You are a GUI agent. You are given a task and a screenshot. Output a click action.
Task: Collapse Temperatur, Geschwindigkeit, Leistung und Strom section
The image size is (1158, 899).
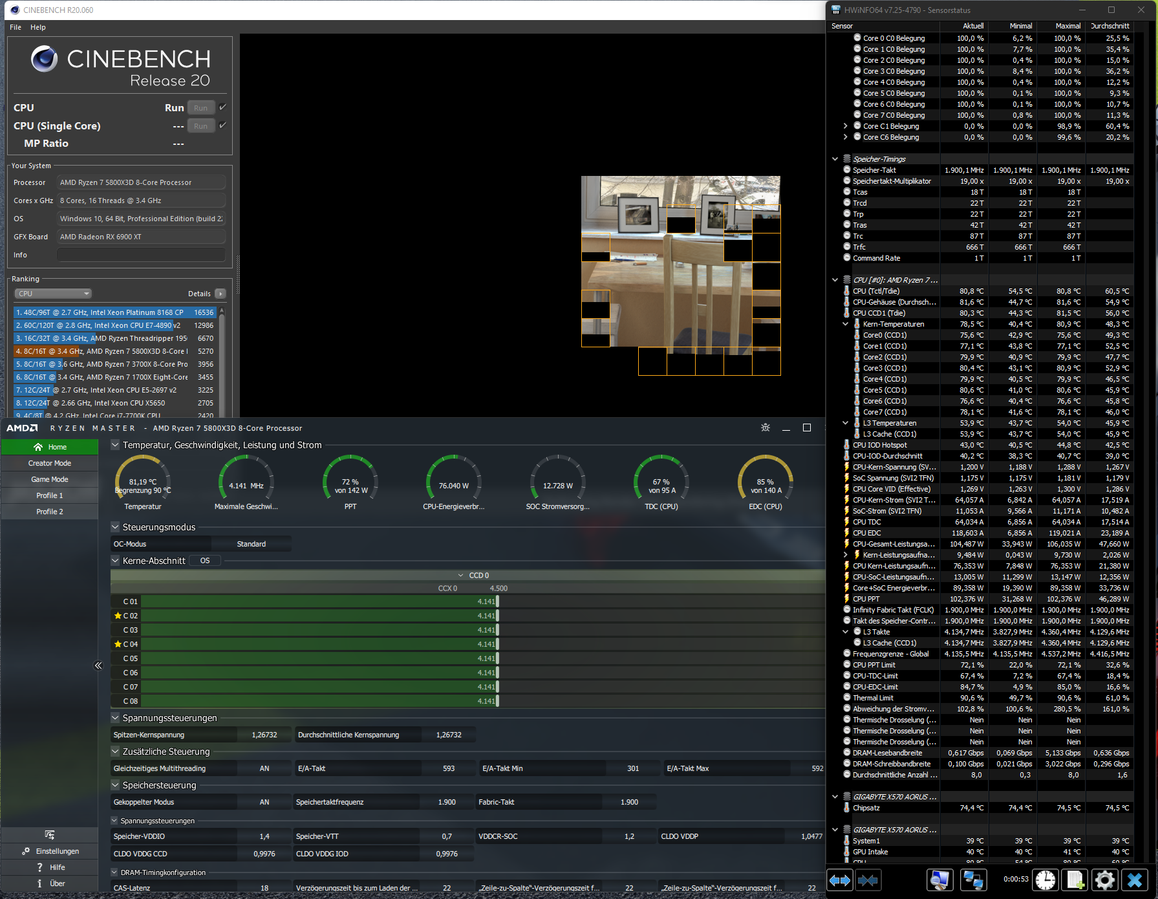coord(115,445)
